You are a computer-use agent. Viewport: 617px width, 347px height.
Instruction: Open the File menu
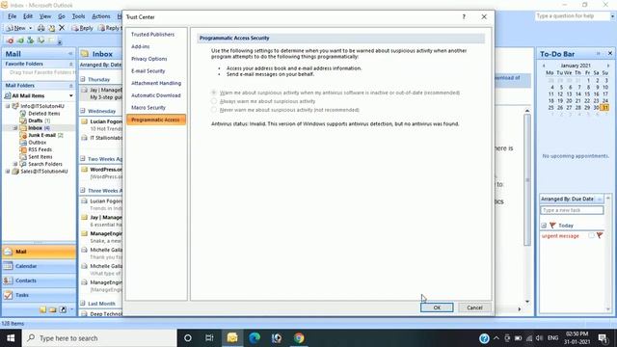(x=12, y=16)
